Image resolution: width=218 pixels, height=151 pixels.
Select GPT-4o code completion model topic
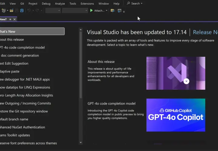tap(22, 47)
